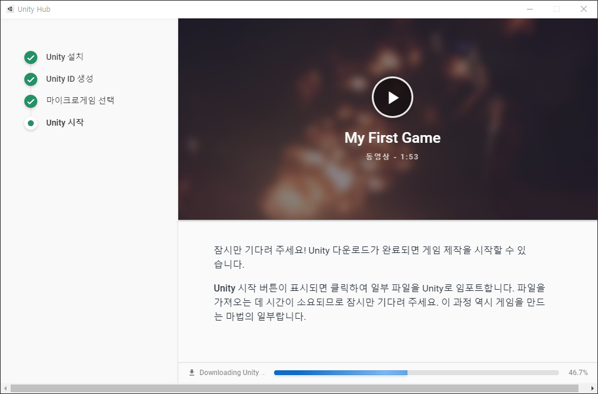Click the green checkmark beside Unity ID 생성
Viewport: 598px width, 394px height.
point(31,79)
